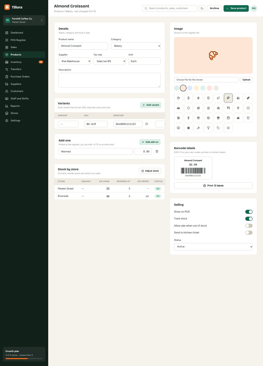This screenshot has height=366, width=263.
Task: Select the milk bottle tile icon
Action: (x=188, y=98)
